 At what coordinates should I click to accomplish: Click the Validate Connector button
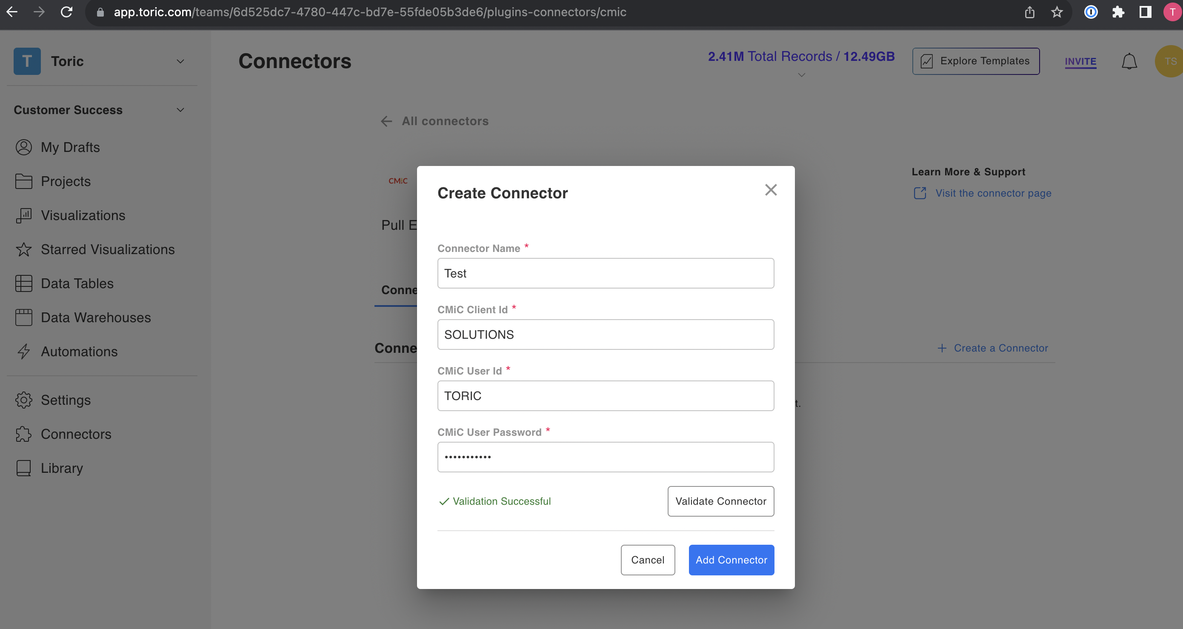point(720,501)
